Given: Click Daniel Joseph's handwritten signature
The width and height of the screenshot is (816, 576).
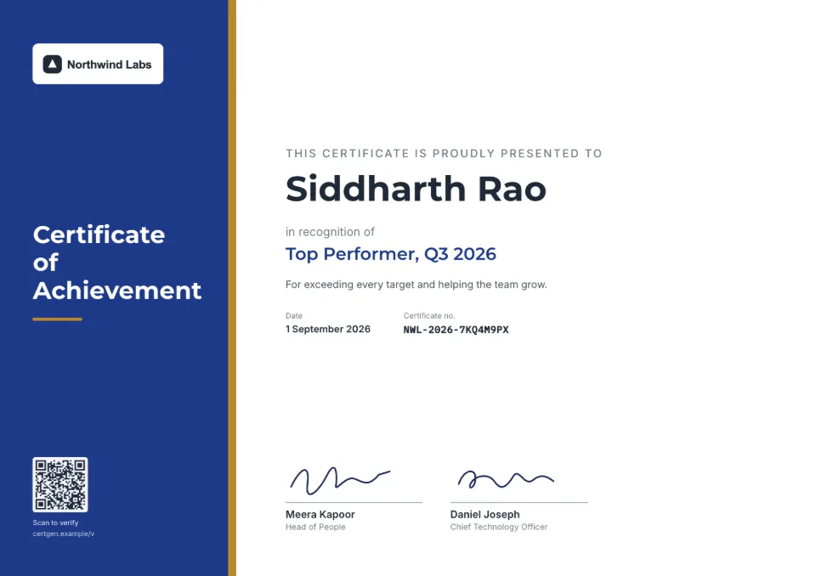Looking at the screenshot, I should tap(506, 479).
